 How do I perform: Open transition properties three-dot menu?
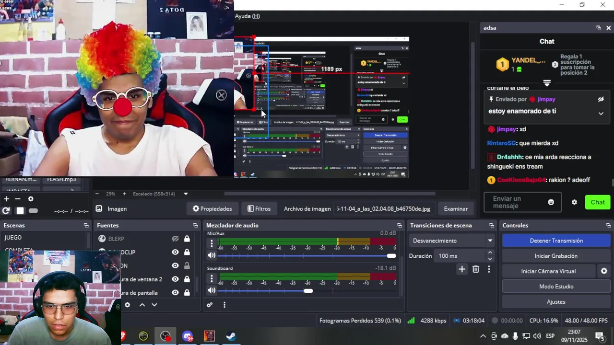pyautogui.click(x=489, y=269)
